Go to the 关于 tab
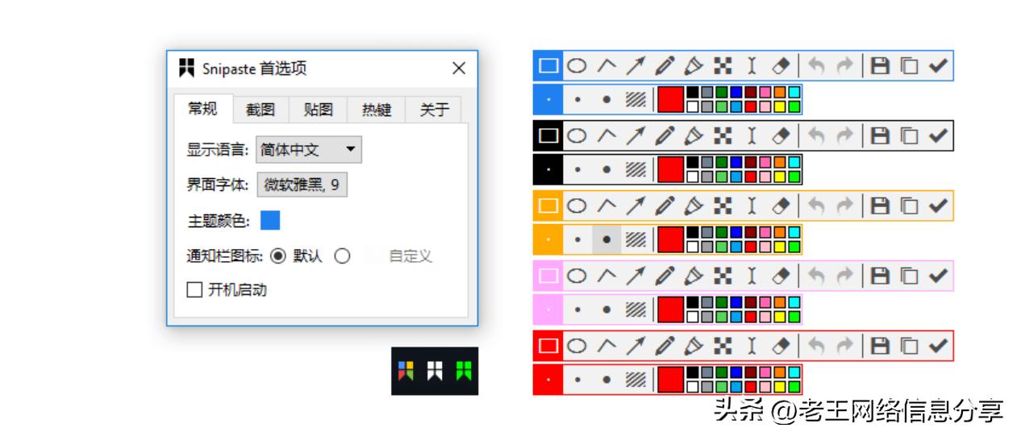This screenshot has width=1017, height=436. pos(434,110)
